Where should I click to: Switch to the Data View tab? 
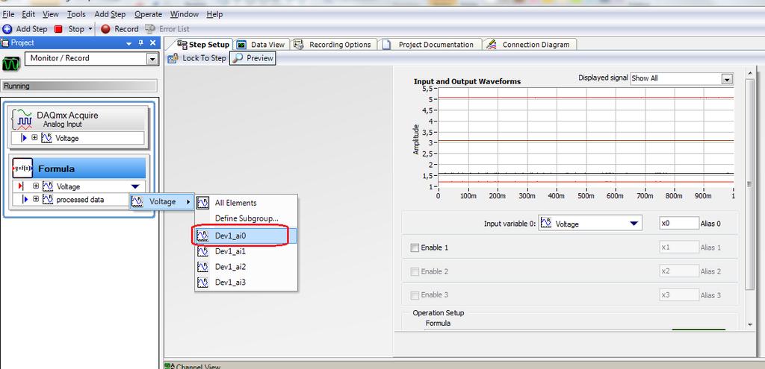(261, 44)
